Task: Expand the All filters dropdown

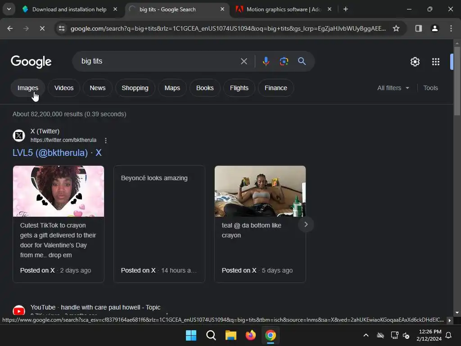Action: coord(393,88)
